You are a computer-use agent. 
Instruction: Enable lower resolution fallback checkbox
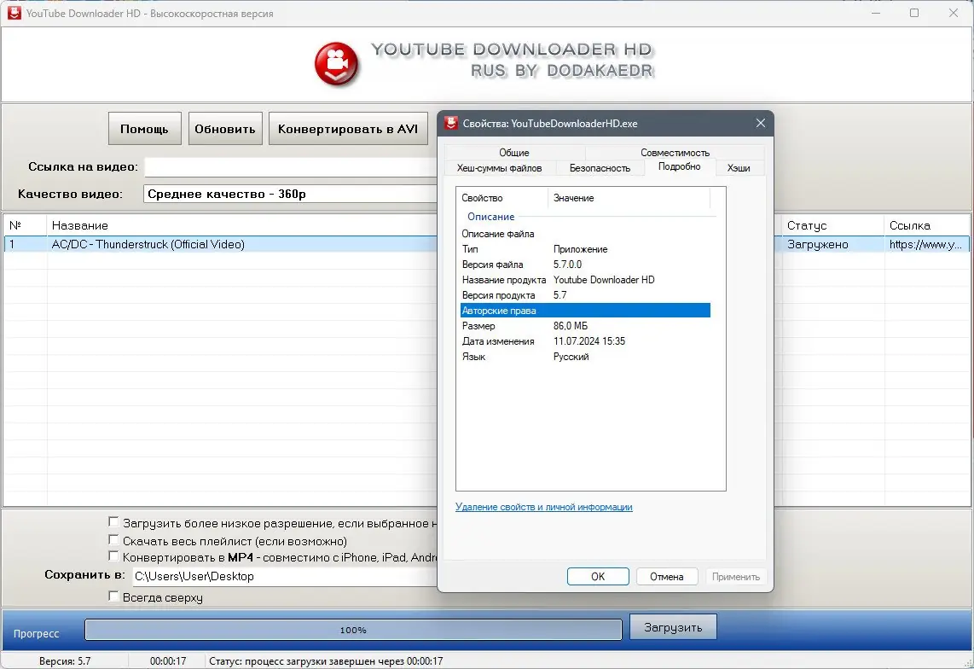[113, 522]
